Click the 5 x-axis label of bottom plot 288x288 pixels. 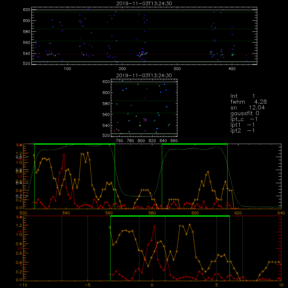[217, 285]
